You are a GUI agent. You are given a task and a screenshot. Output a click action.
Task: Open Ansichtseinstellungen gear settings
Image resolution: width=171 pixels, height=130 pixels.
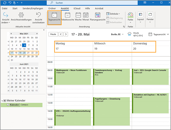[21, 16]
